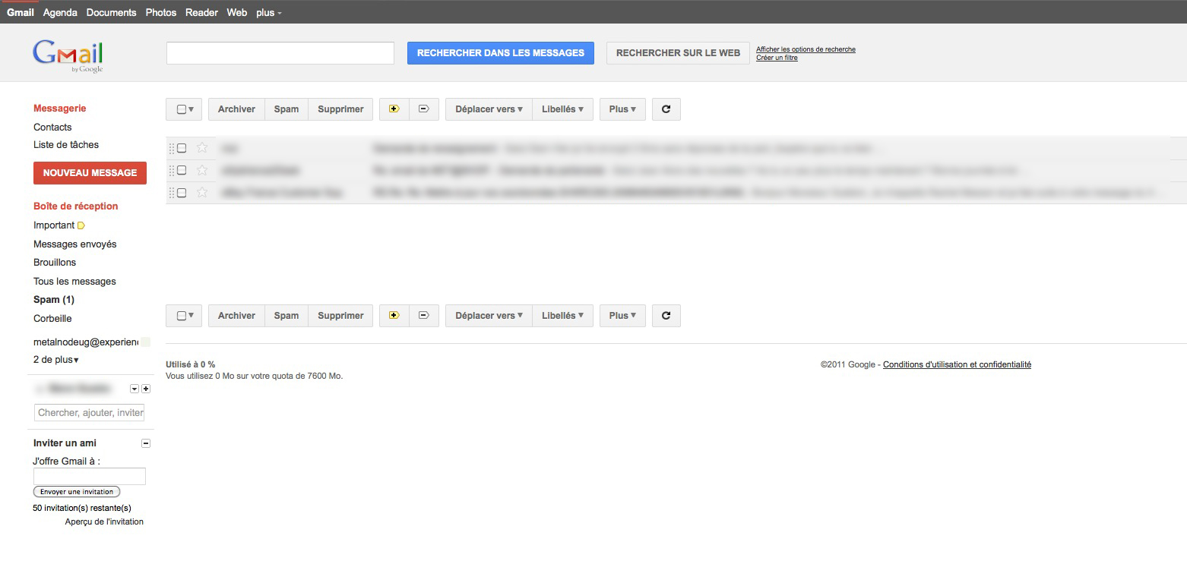Tick the checkbox of the third message
This screenshot has height=561, width=1187.
(182, 193)
